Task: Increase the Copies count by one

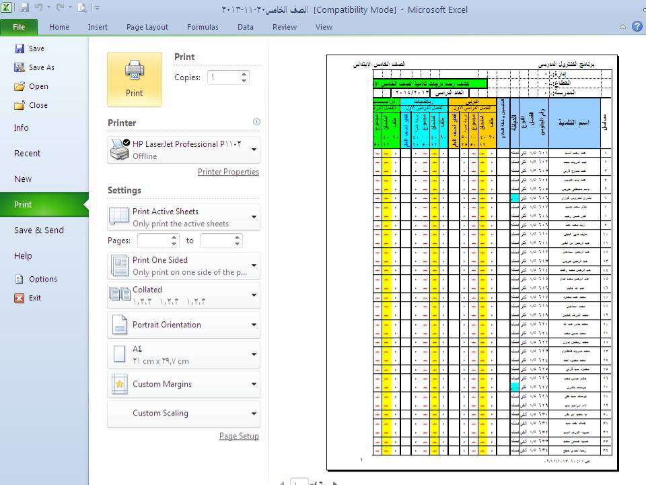Action: [244, 73]
